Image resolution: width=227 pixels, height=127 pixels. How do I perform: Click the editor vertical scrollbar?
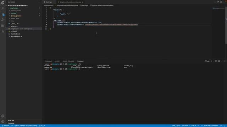click(x=226, y=25)
